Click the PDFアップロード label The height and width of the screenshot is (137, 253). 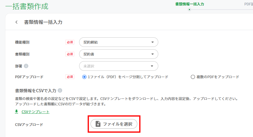coord(29,77)
